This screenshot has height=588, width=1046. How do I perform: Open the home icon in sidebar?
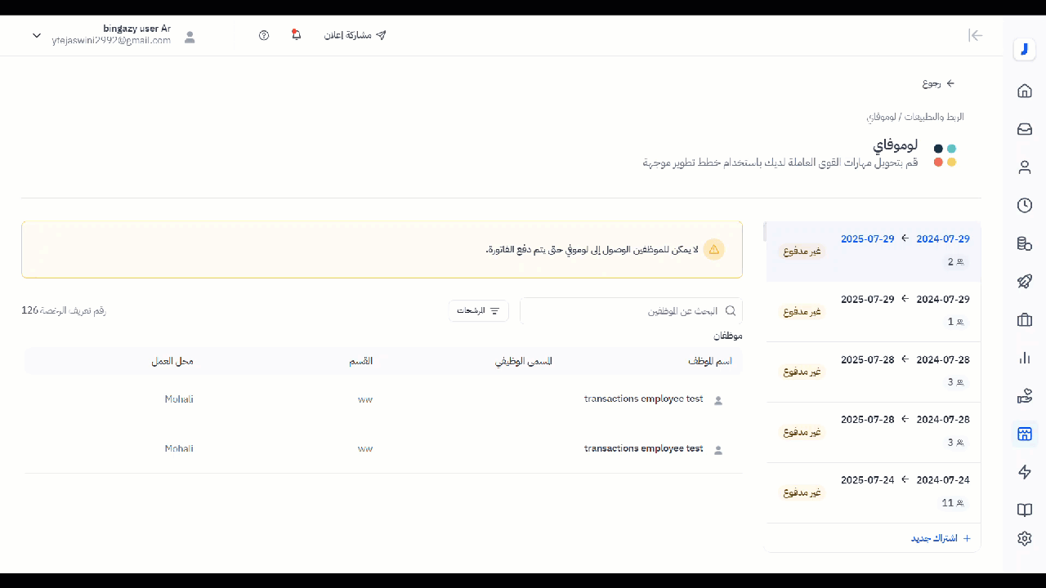click(x=1025, y=91)
